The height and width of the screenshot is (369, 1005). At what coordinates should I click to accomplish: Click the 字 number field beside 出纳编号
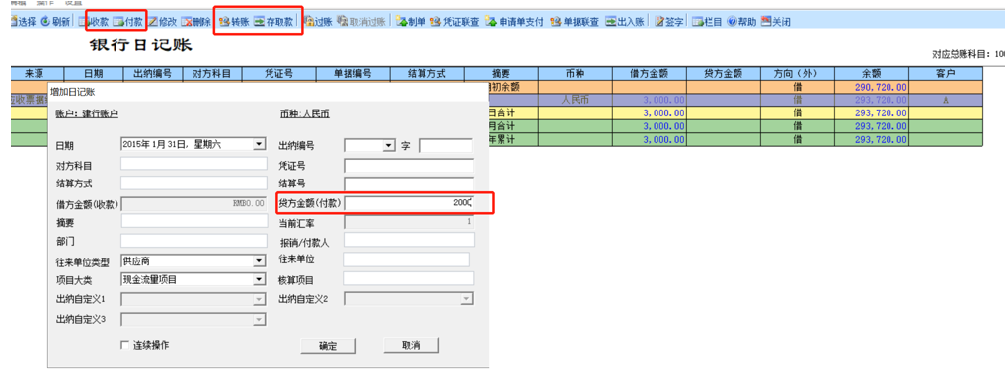point(445,146)
